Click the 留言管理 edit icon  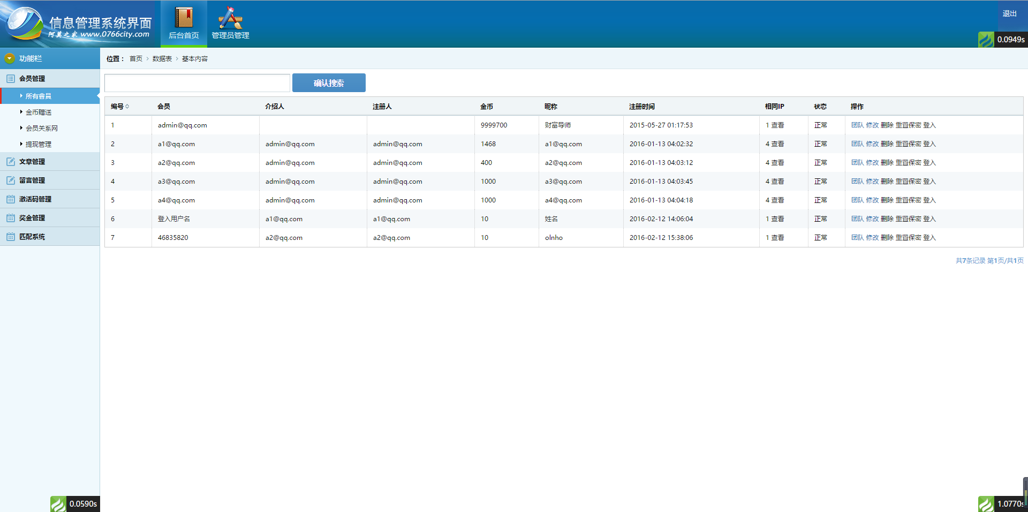tap(10, 180)
